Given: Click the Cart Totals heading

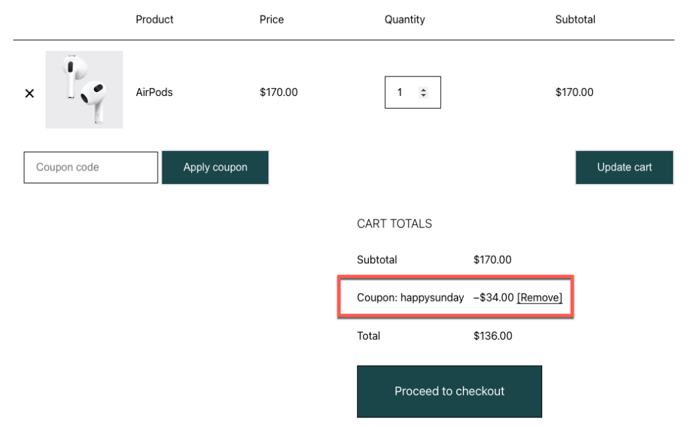Looking at the screenshot, I should coord(394,224).
